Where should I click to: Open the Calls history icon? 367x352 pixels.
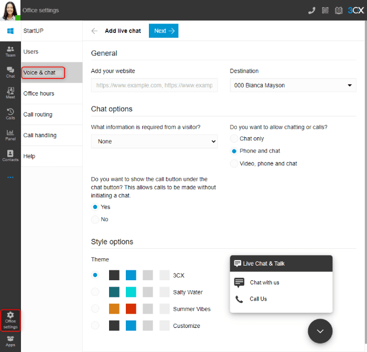click(10, 114)
